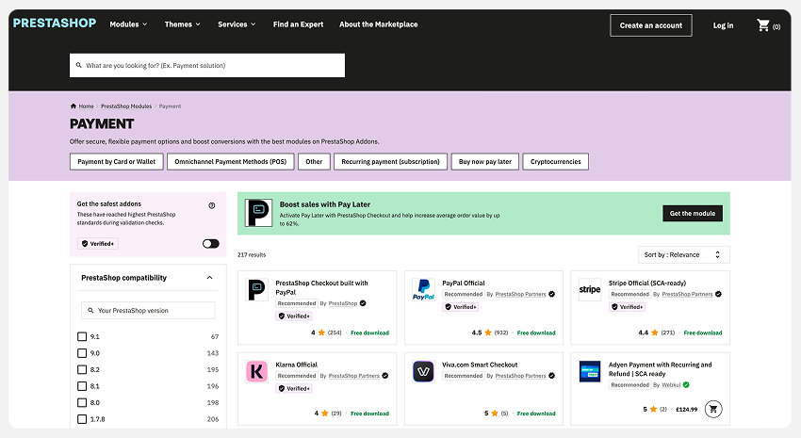Open the Modules dropdown menu
801x438 pixels.
[128, 24]
